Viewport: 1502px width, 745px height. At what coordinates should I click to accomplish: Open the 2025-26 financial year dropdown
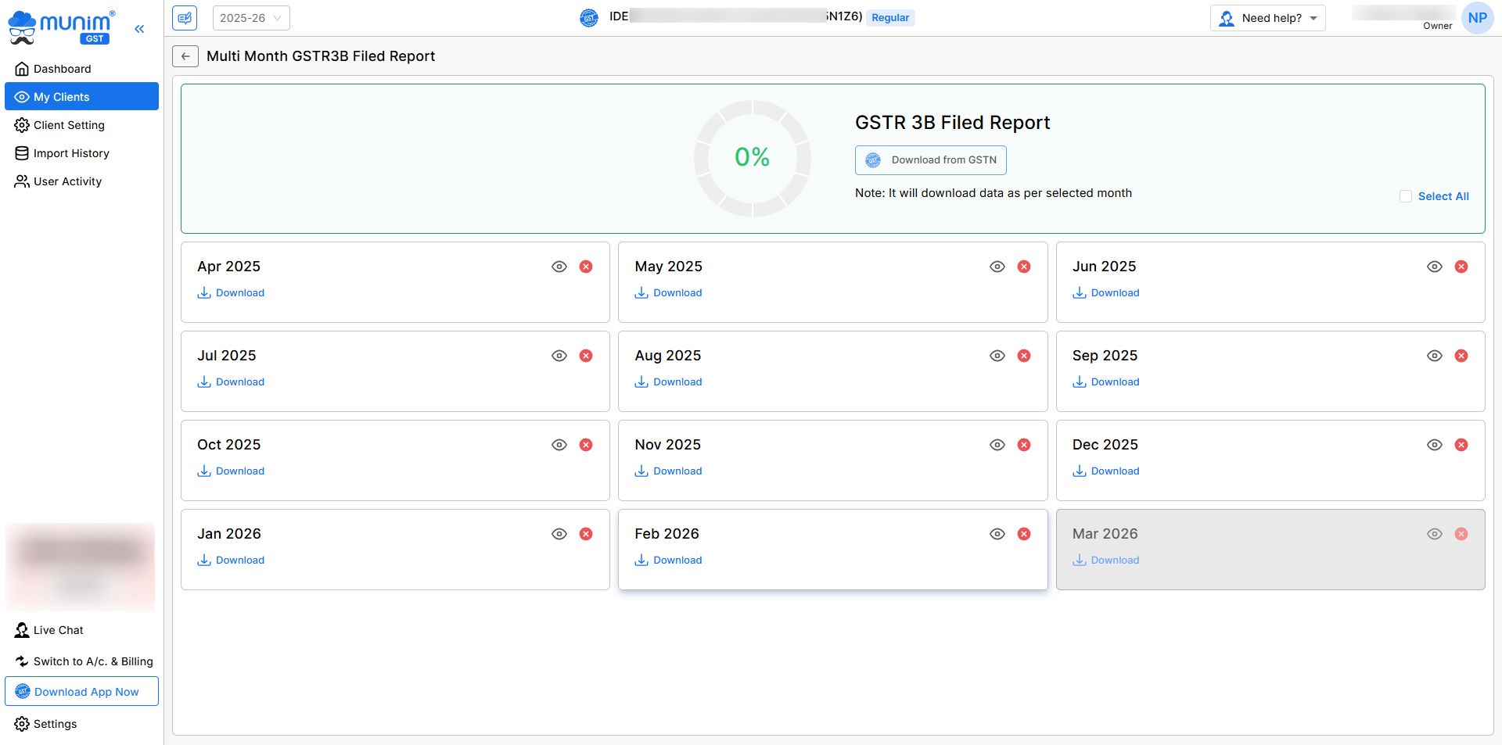[251, 18]
